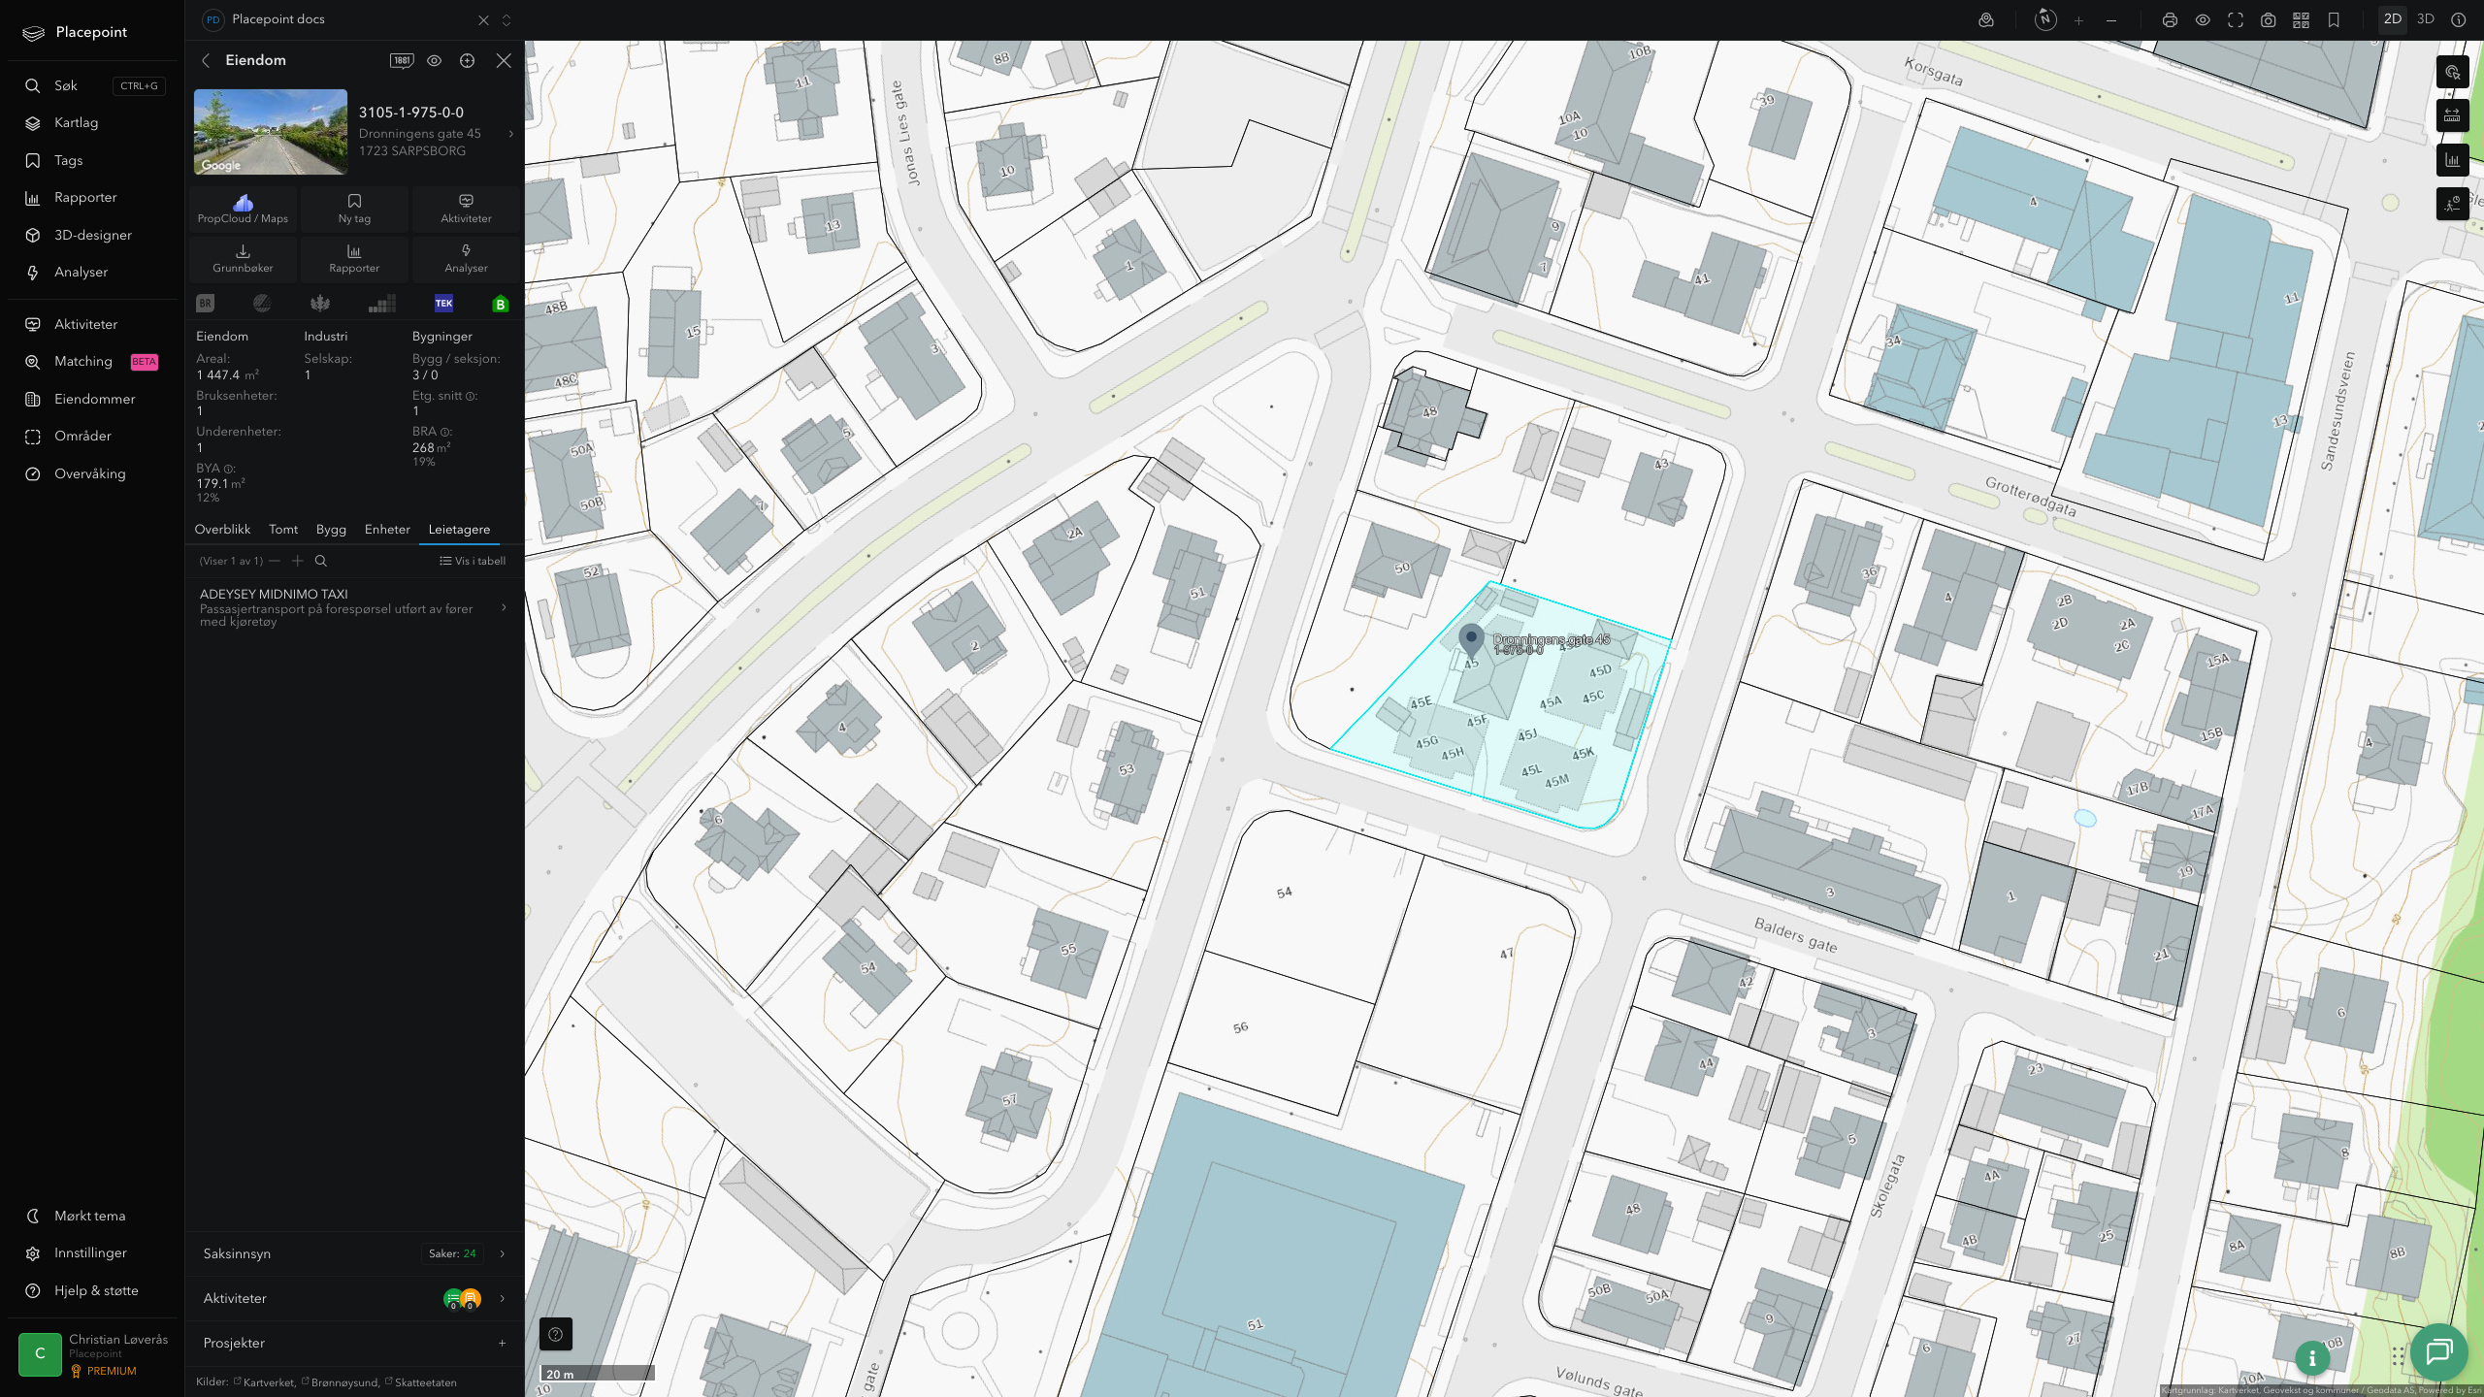Open Analyser tile in property panel
This screenshot has height=1397, width=2484.
pos(466,258)
